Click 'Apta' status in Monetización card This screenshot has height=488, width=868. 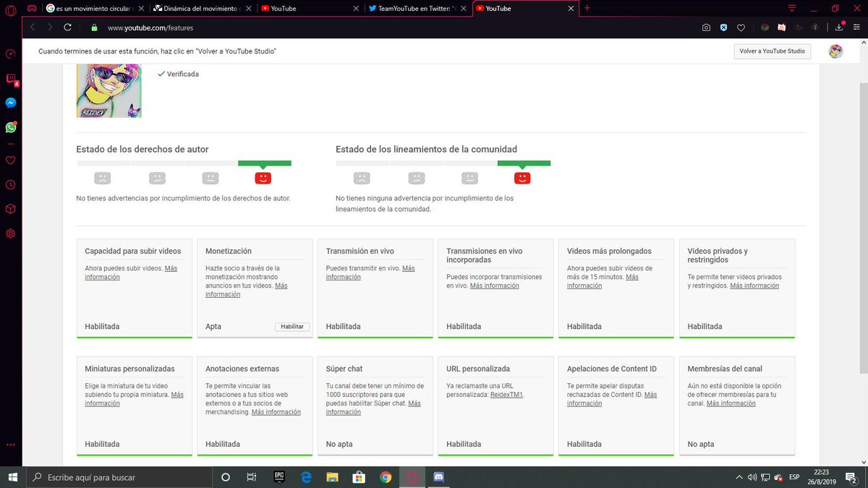[213, 327]
